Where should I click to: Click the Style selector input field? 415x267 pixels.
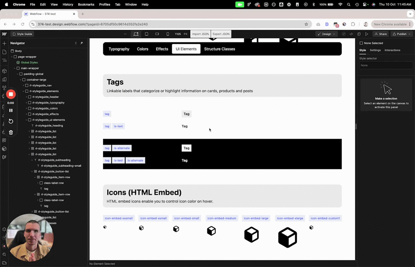click(386, 65)
